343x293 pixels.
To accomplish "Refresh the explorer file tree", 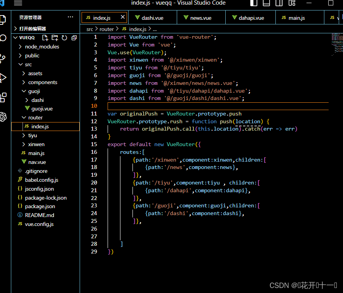I will [x=64, y=38].
